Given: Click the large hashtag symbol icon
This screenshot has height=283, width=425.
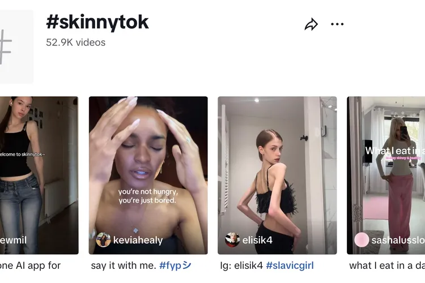Looking at the screenshot, I should [x=7, y=47].
